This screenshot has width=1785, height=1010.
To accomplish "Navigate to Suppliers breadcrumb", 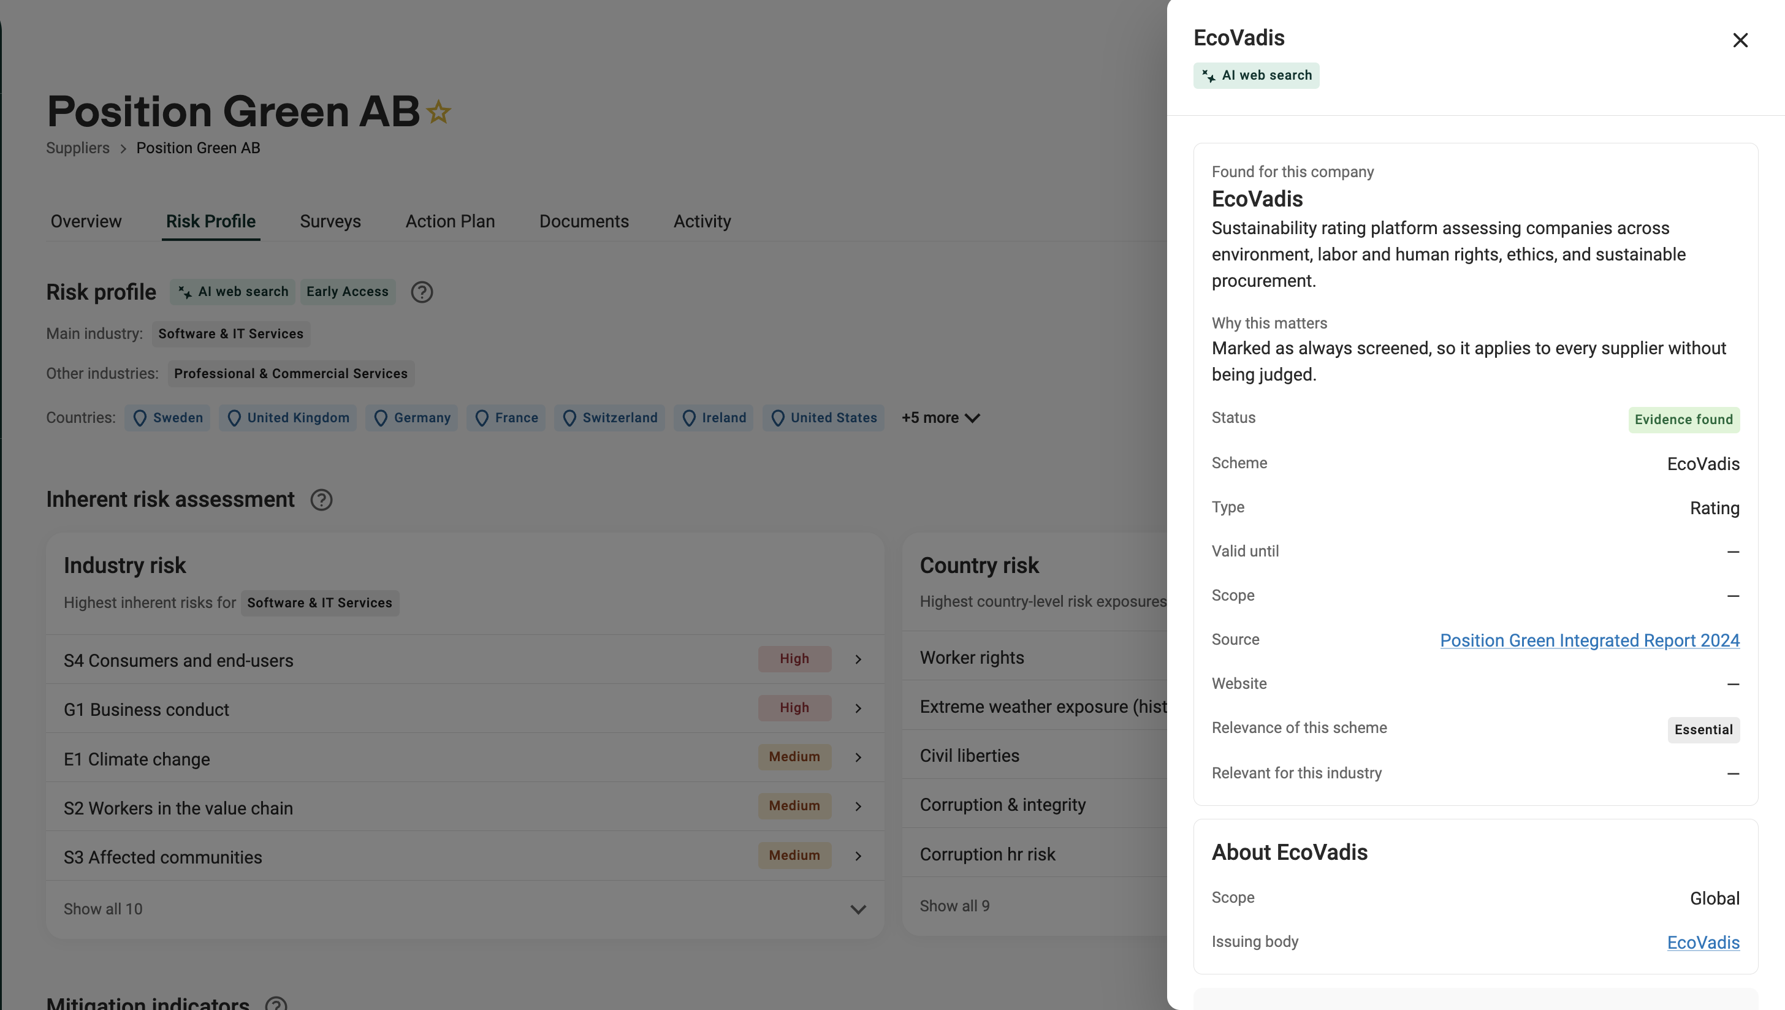I will (78, 148).
